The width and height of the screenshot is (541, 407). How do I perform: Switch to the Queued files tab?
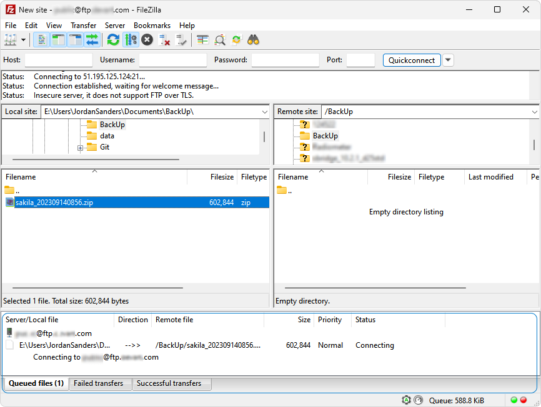click(36, 383)
